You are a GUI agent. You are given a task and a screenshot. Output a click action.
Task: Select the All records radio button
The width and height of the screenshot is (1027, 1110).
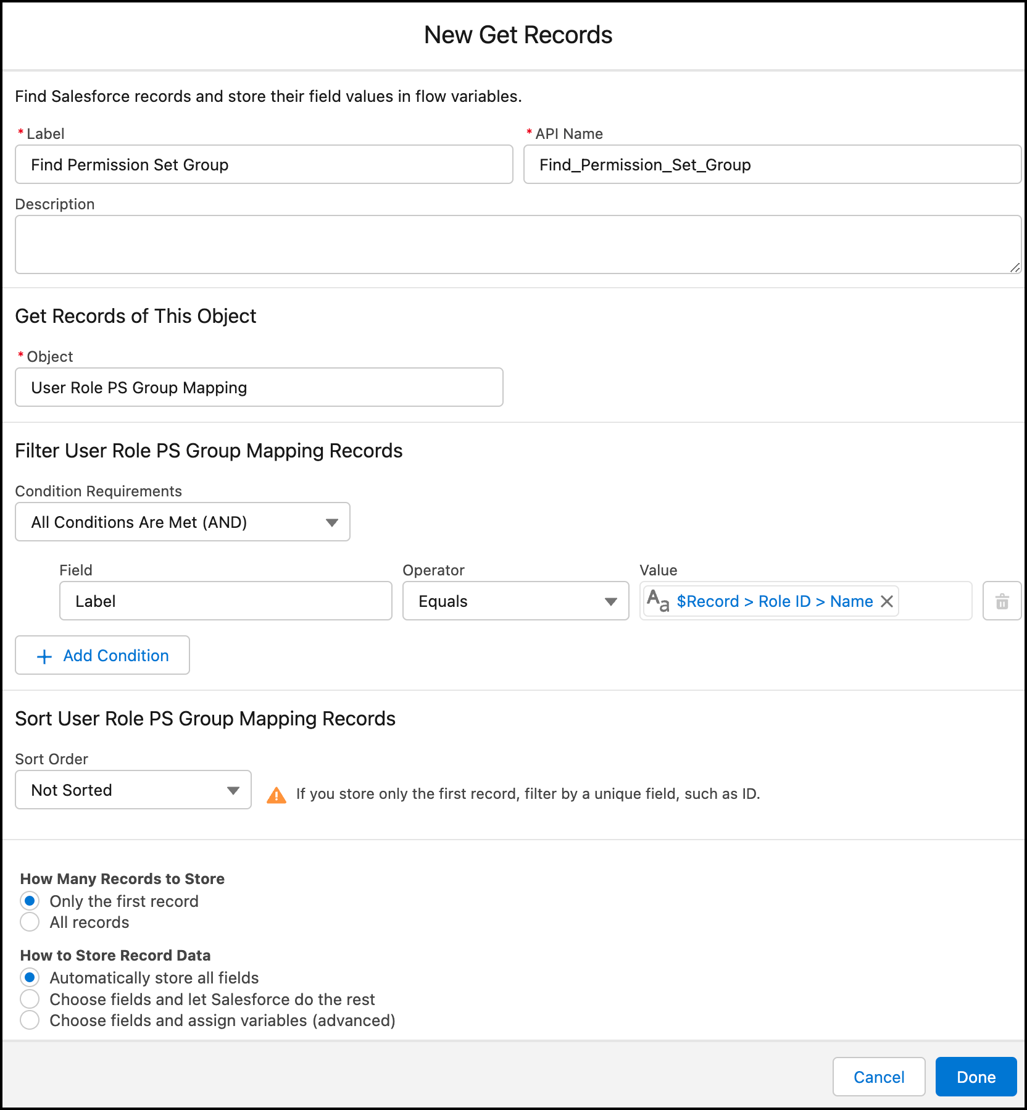30,922
